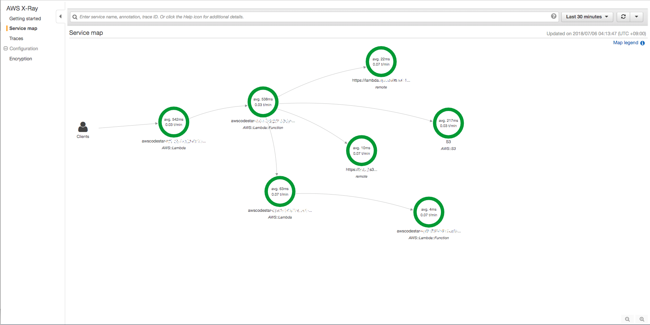
Task: Select the remote node with avg. 22ms
Action: 381,62
